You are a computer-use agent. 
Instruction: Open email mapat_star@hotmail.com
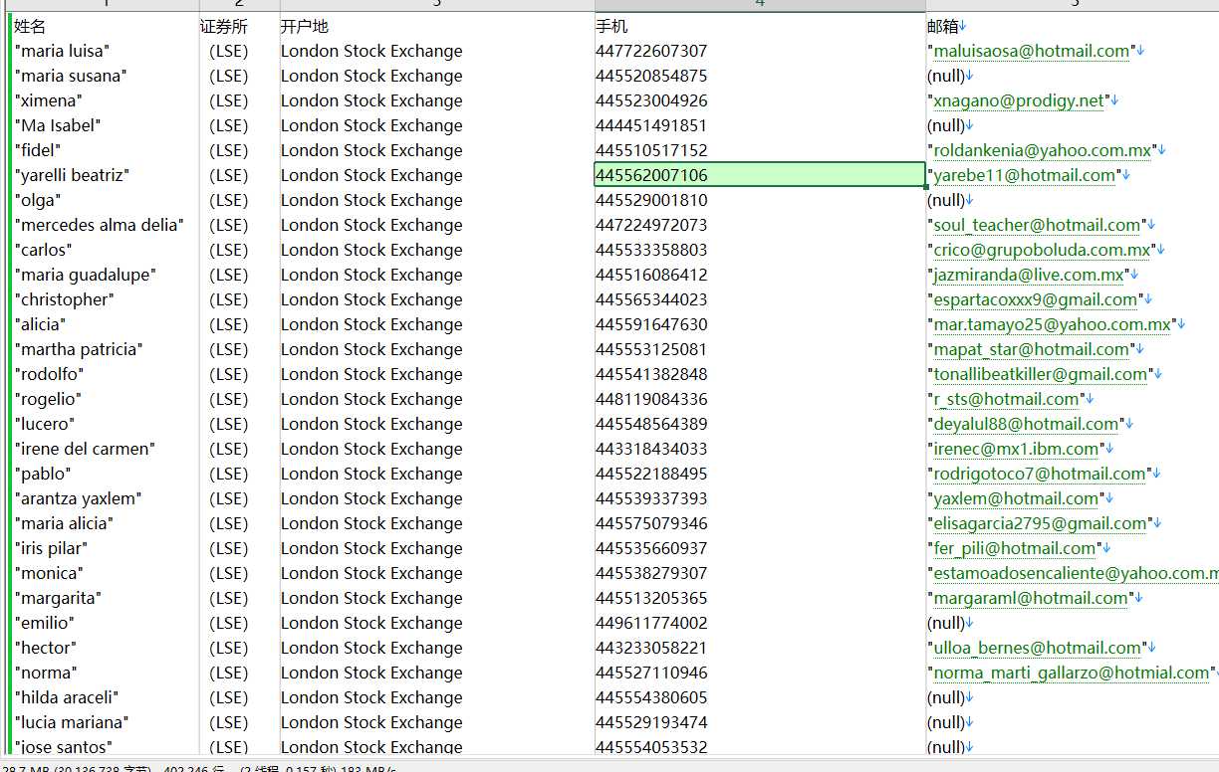[1031, 349]
